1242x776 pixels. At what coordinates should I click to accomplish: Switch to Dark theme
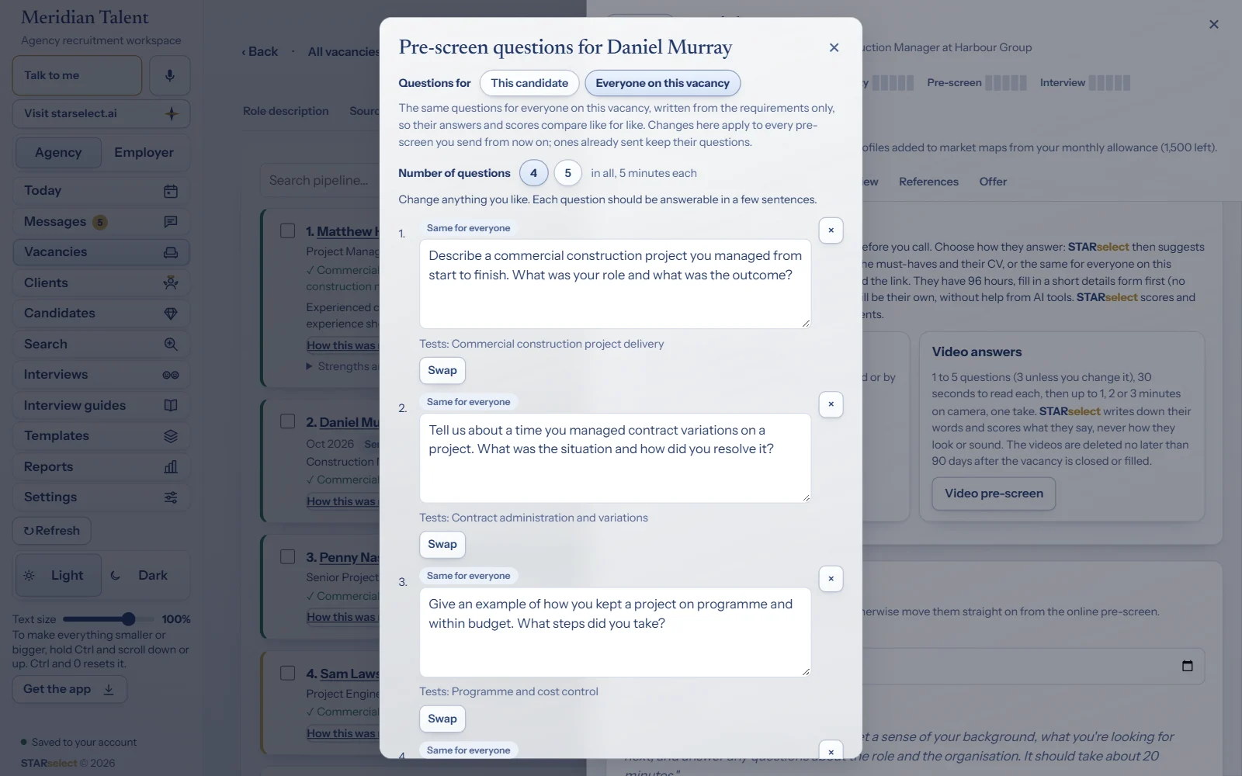coord(145,575)
